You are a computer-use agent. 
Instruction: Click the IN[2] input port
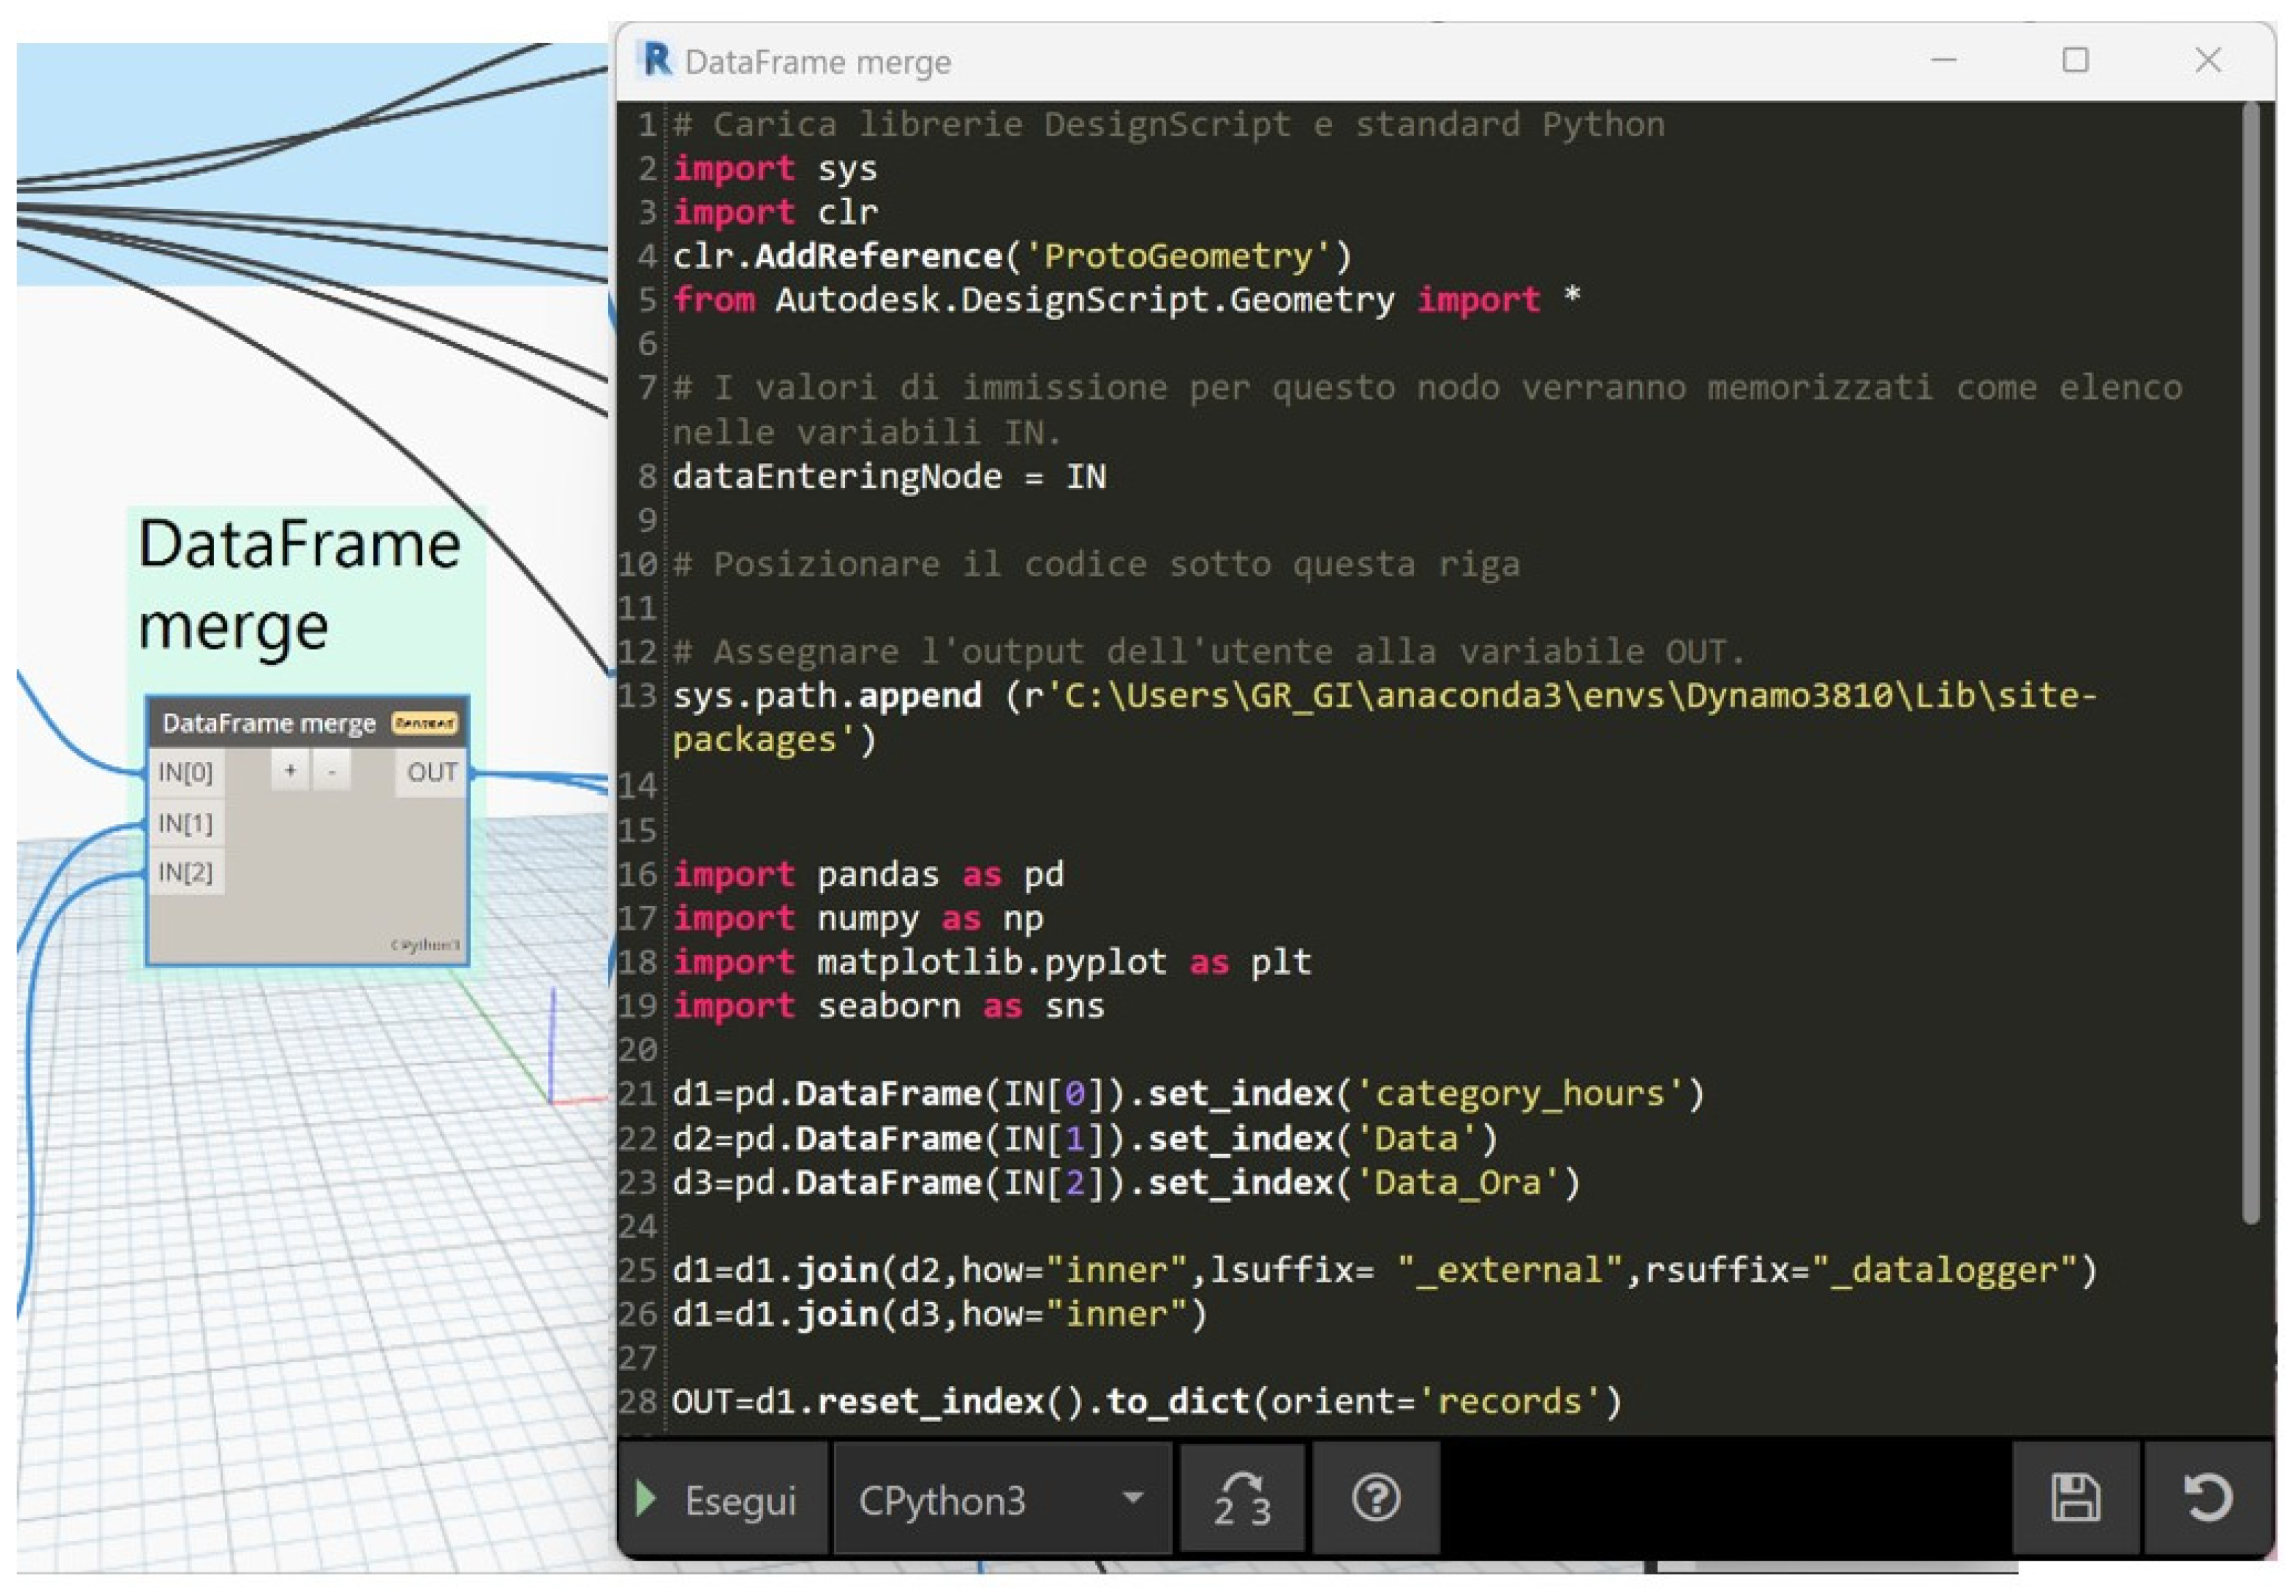tap(186, 873)
